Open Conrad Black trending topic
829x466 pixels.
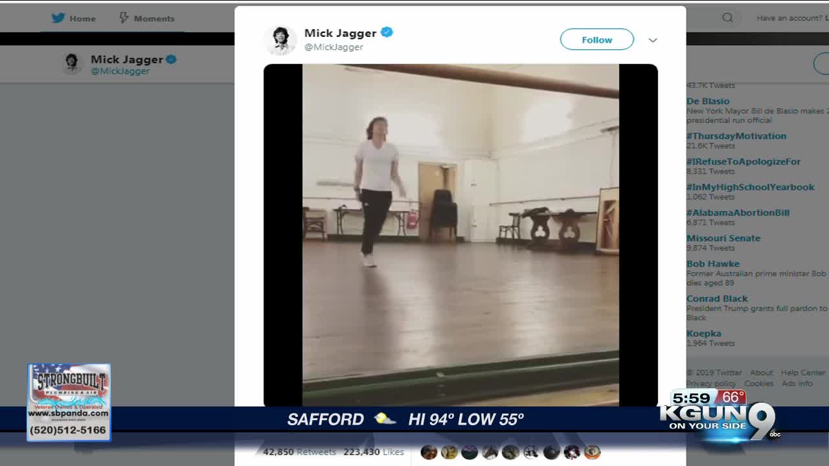717,298
